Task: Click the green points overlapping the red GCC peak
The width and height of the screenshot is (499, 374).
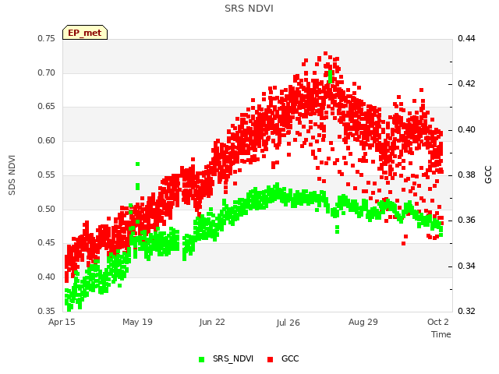Action: (x=330, y=76)
